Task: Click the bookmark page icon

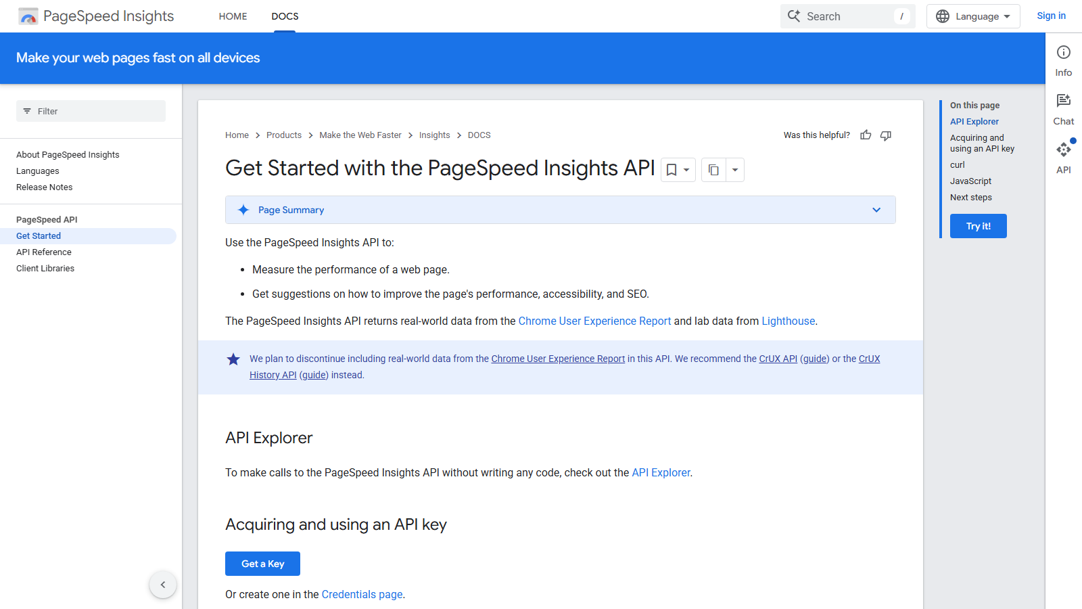Action: tap(672, 170)
